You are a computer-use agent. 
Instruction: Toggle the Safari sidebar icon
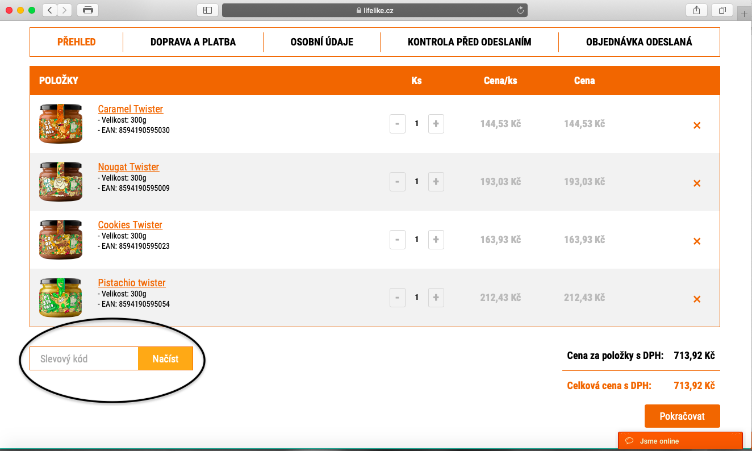207,10
